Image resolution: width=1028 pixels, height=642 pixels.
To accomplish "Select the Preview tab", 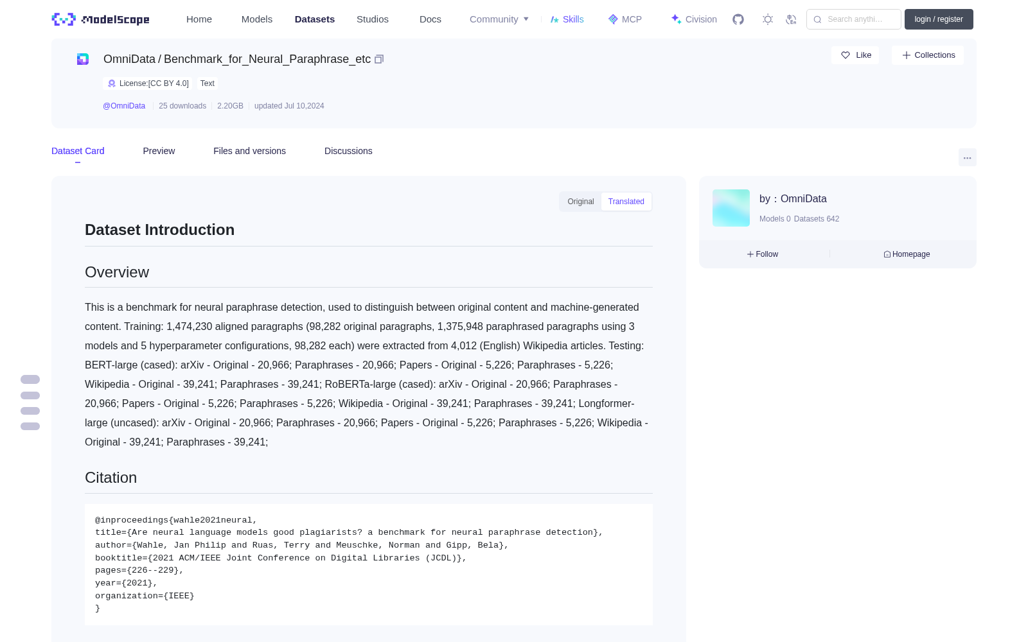I will [x=159, y=151].
